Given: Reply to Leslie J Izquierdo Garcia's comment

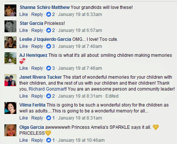Looking at the screenshot, I should [37, 46].
